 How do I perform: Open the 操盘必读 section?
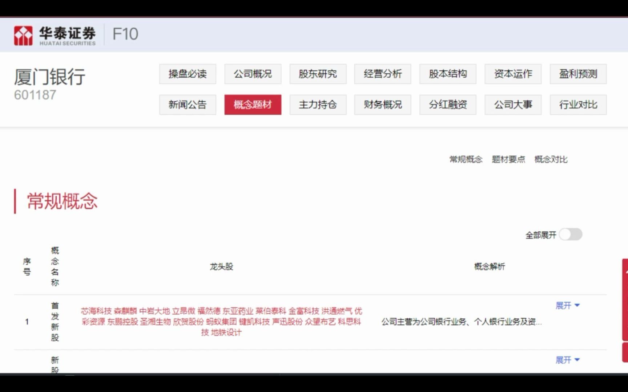[x=188, y=74]
